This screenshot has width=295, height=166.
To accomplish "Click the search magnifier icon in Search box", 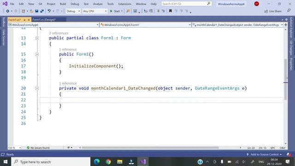I will [x=209, y=4].
